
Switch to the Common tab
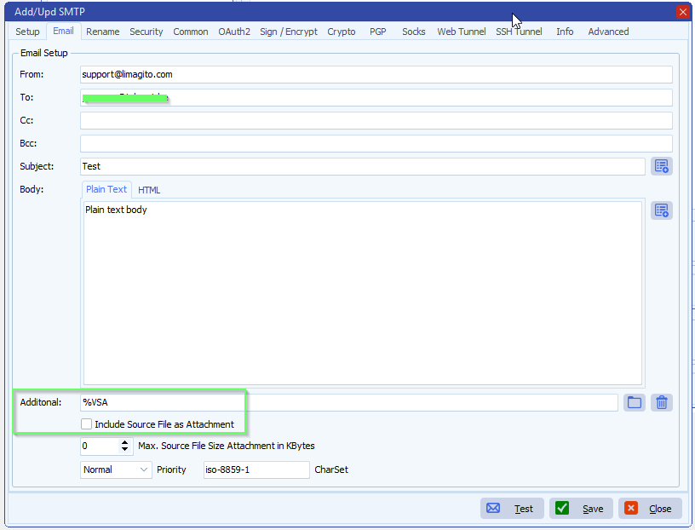(191, 32)
